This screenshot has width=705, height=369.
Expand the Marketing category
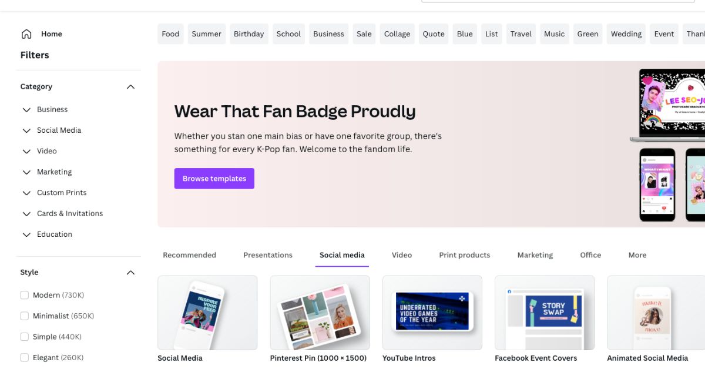26,172
